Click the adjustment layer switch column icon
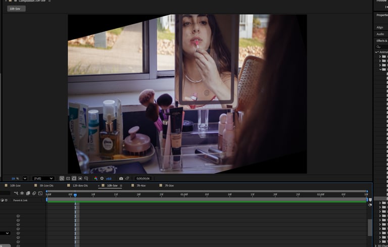The height and width of the screenshot is (247, 388). [2, 200]
